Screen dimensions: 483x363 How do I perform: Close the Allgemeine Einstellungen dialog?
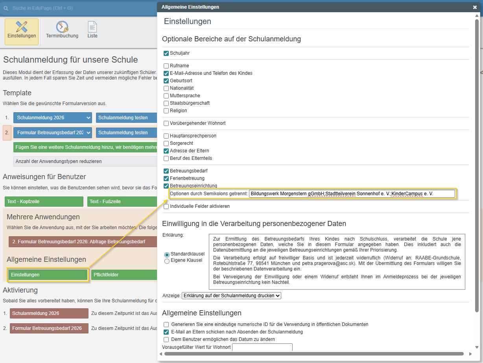(475, 7)
